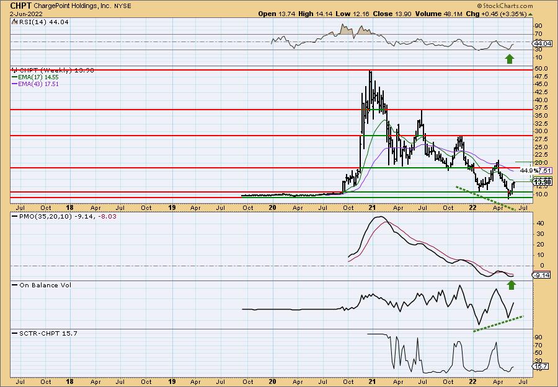The height and width of the screenshot is (387, 558).
Task: Click the 37.5 level on the price axis
Action: (x=541, y=108)
